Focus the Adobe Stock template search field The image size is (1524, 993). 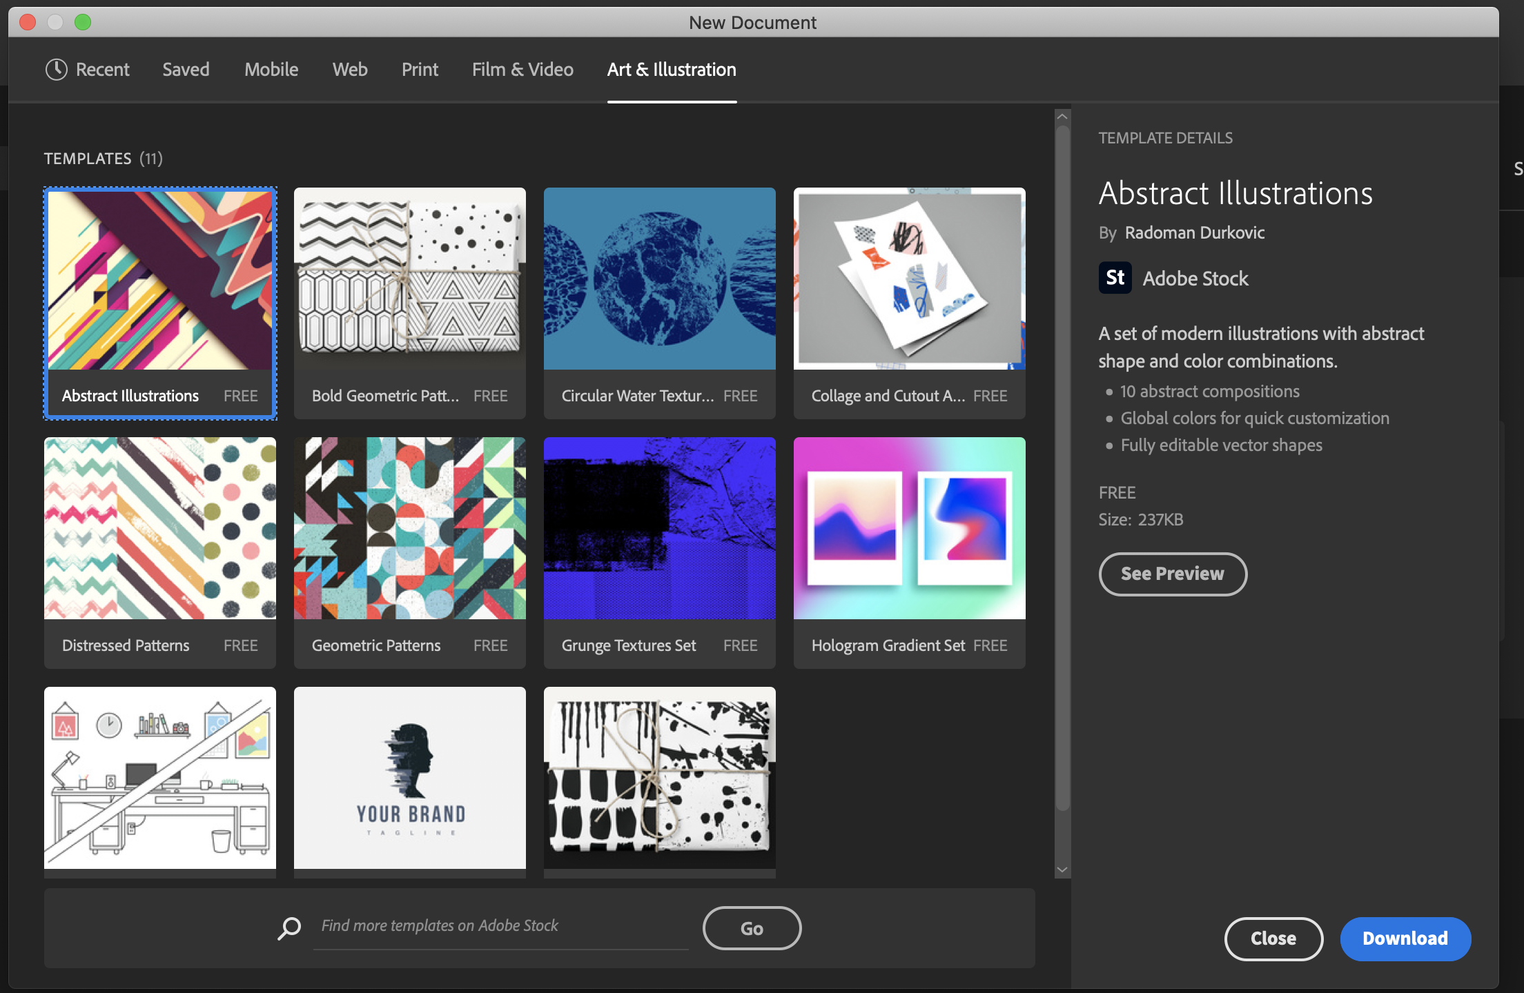(x=500, y=926)
